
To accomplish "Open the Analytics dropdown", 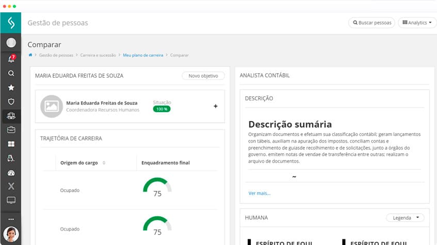I will [417, 23].
